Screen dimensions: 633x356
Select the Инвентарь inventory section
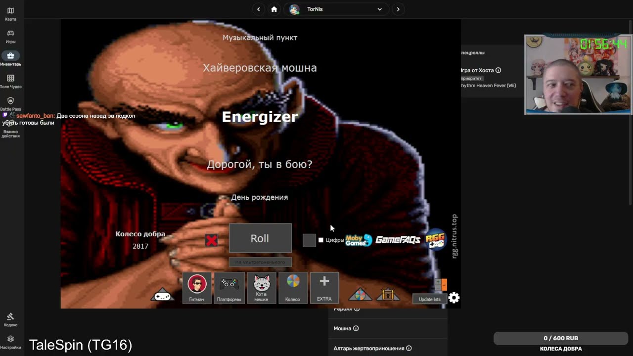(10, 59)
